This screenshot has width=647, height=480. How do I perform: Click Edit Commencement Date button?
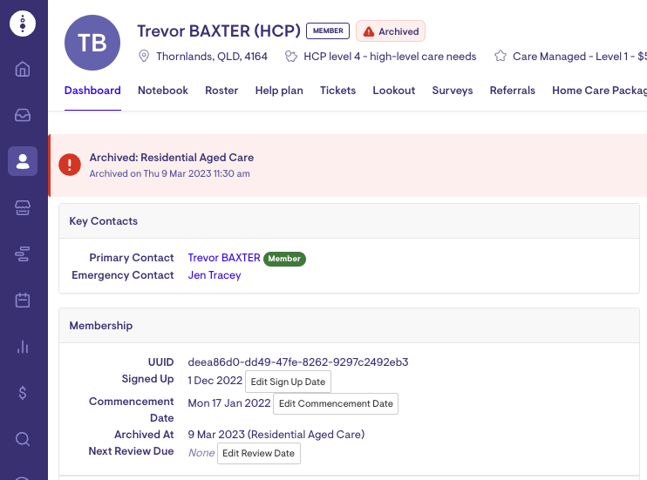click(x=336, y=403)
